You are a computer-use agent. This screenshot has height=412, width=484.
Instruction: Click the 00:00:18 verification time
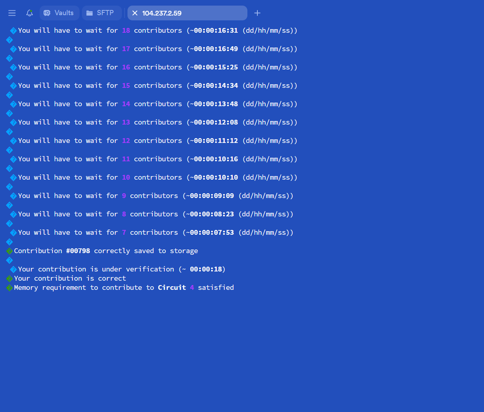pyautogui.click(x=206, y=269)
